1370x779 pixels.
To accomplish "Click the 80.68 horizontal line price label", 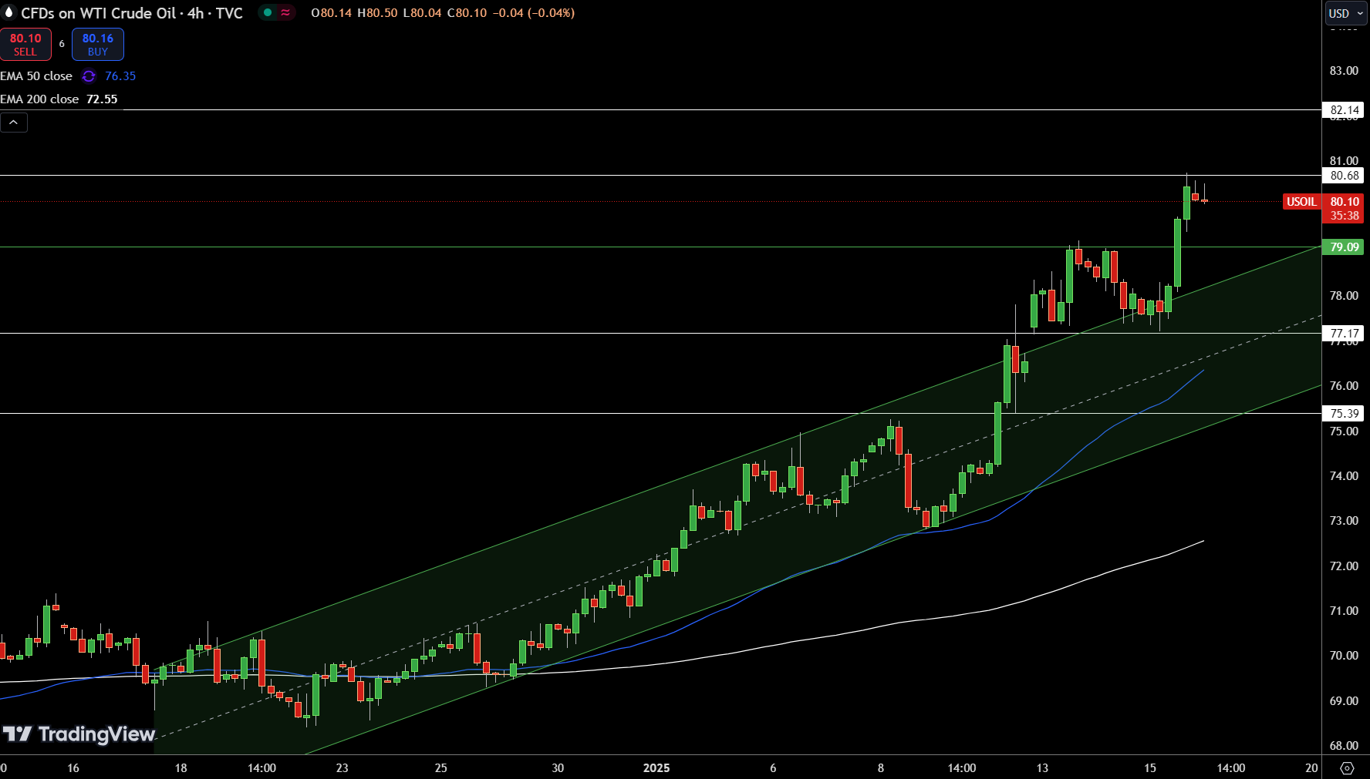I will pos(1345,176).
